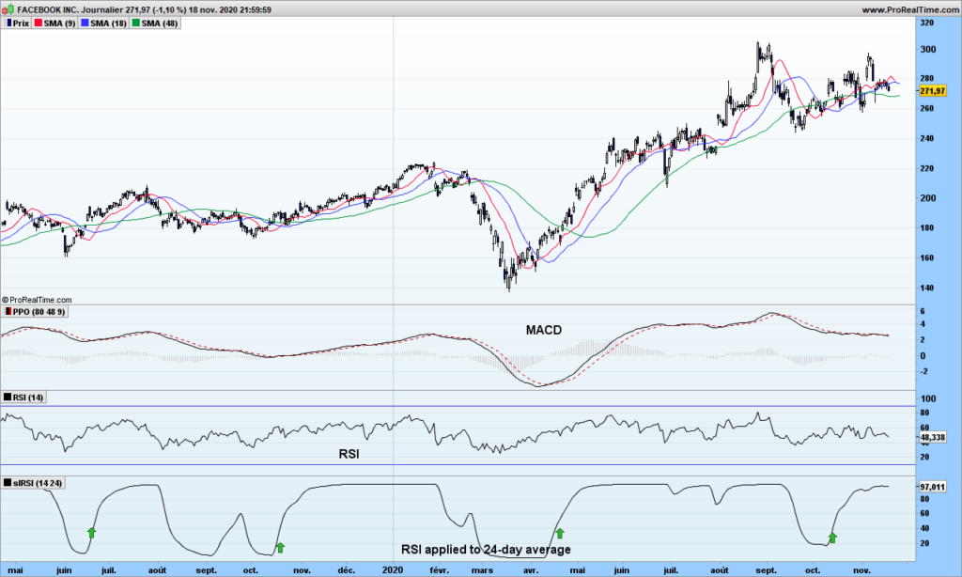
Task: Open the RSI (14) indicator label
Action: (28, 398)
